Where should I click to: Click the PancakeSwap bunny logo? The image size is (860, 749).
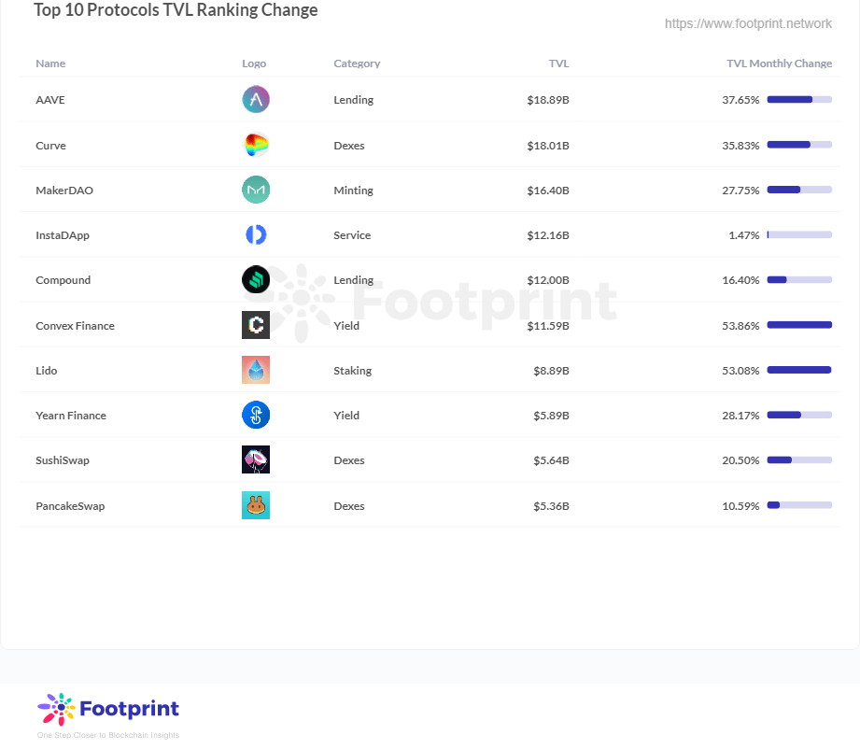(x=255, y=505)
